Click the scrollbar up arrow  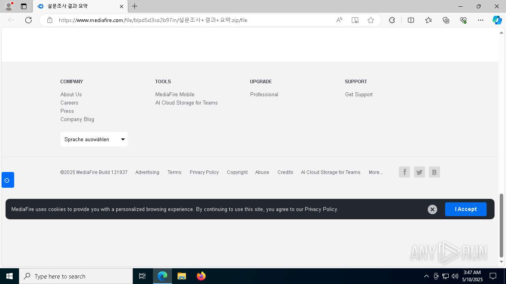click(x=501, y=32)
